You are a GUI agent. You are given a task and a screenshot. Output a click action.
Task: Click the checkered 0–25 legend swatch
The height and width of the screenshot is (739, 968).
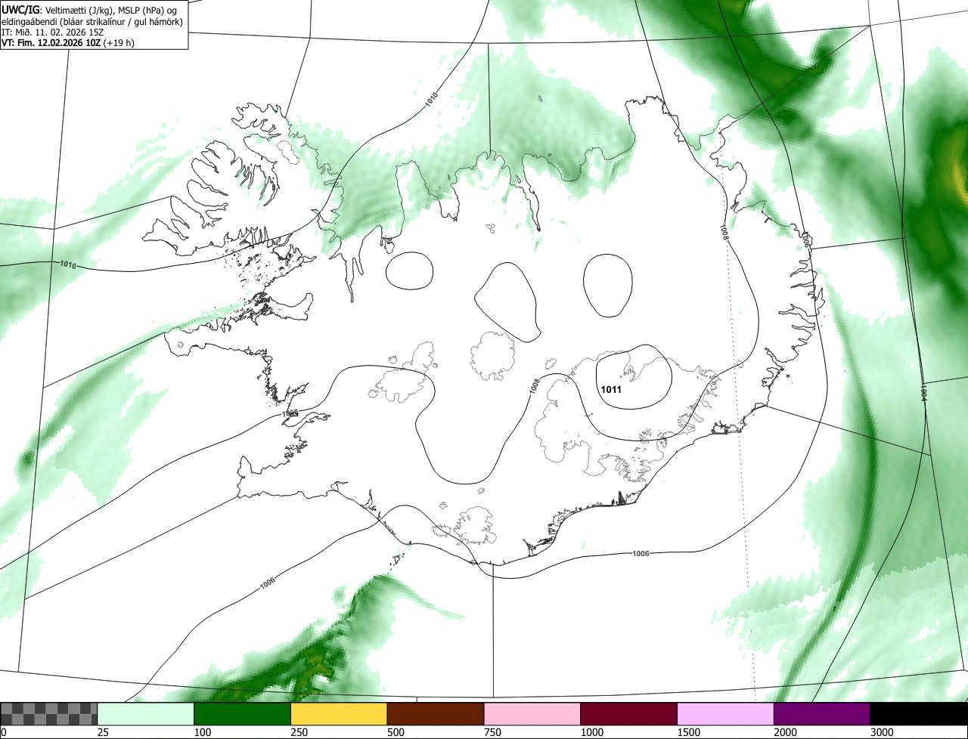click(x=49, y=714)
